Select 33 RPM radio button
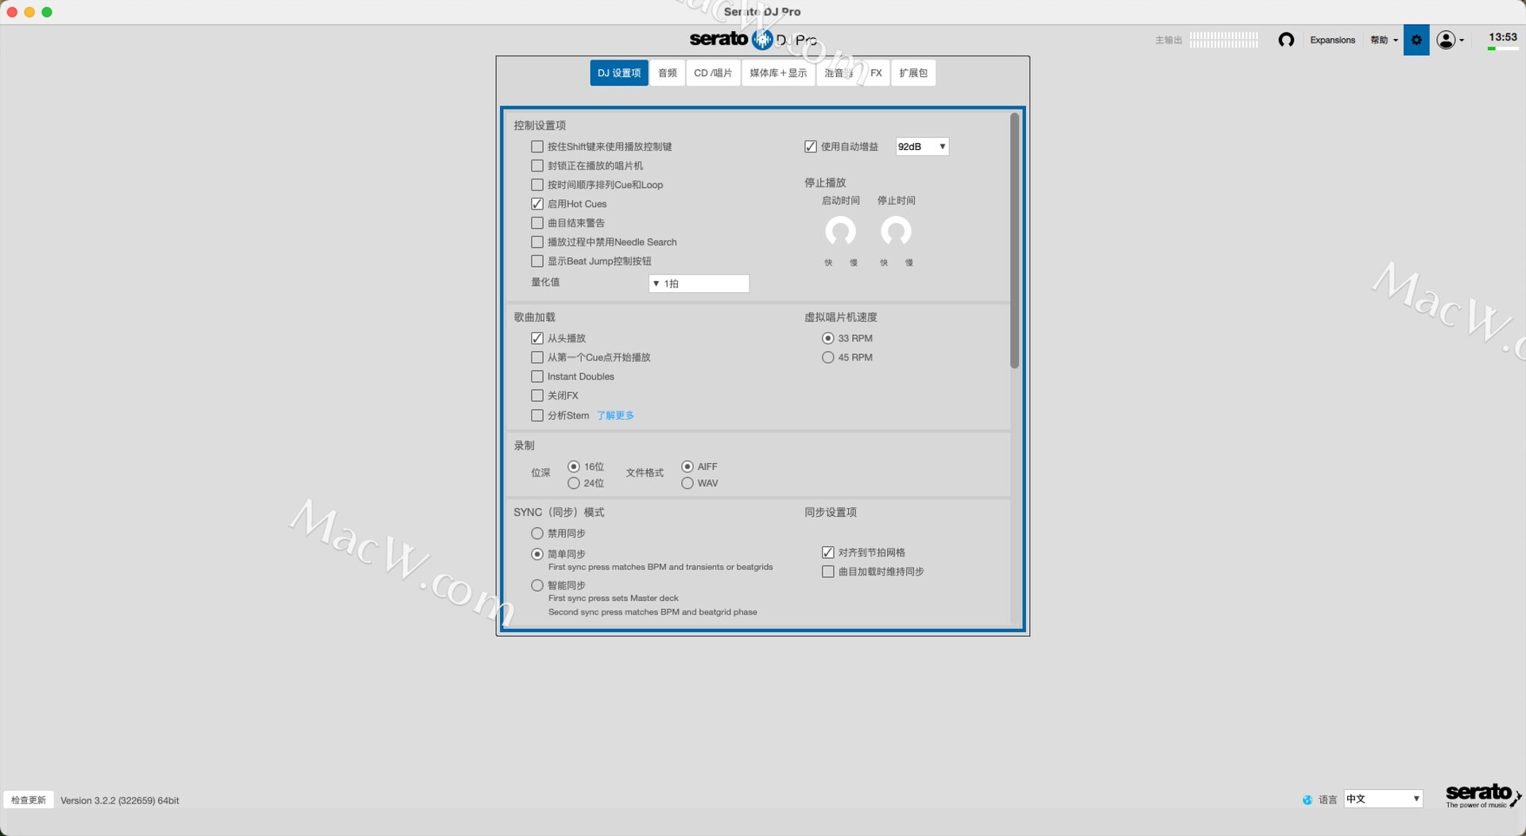Viewport: 1526px width, 836px height. pyautogui.click(x=828, y=338)
